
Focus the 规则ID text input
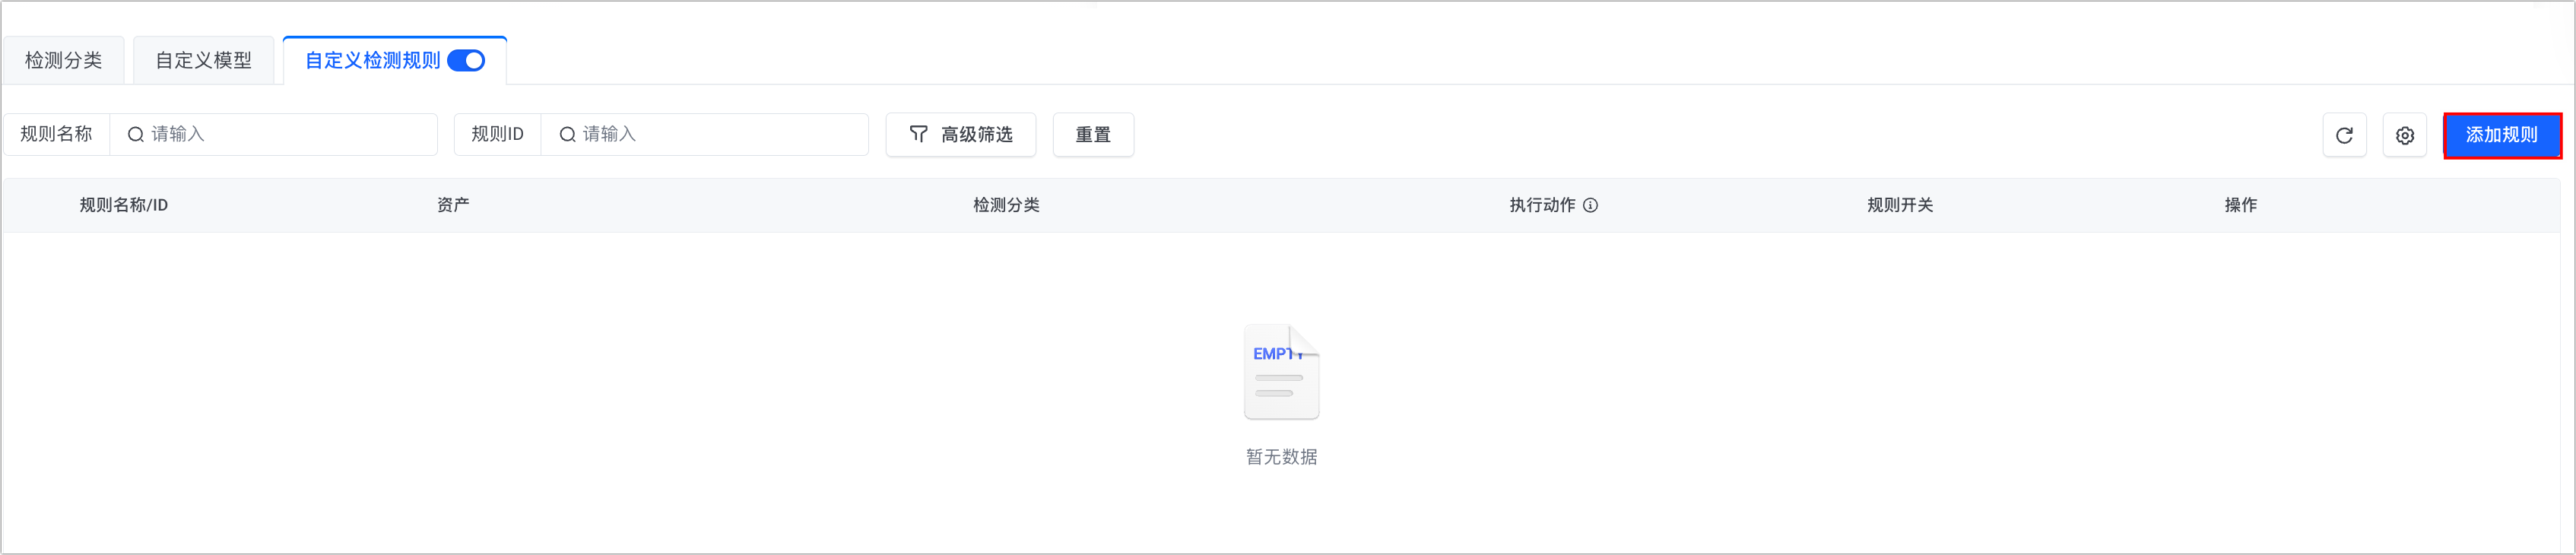pyautogui.click(x=720, y=134)
